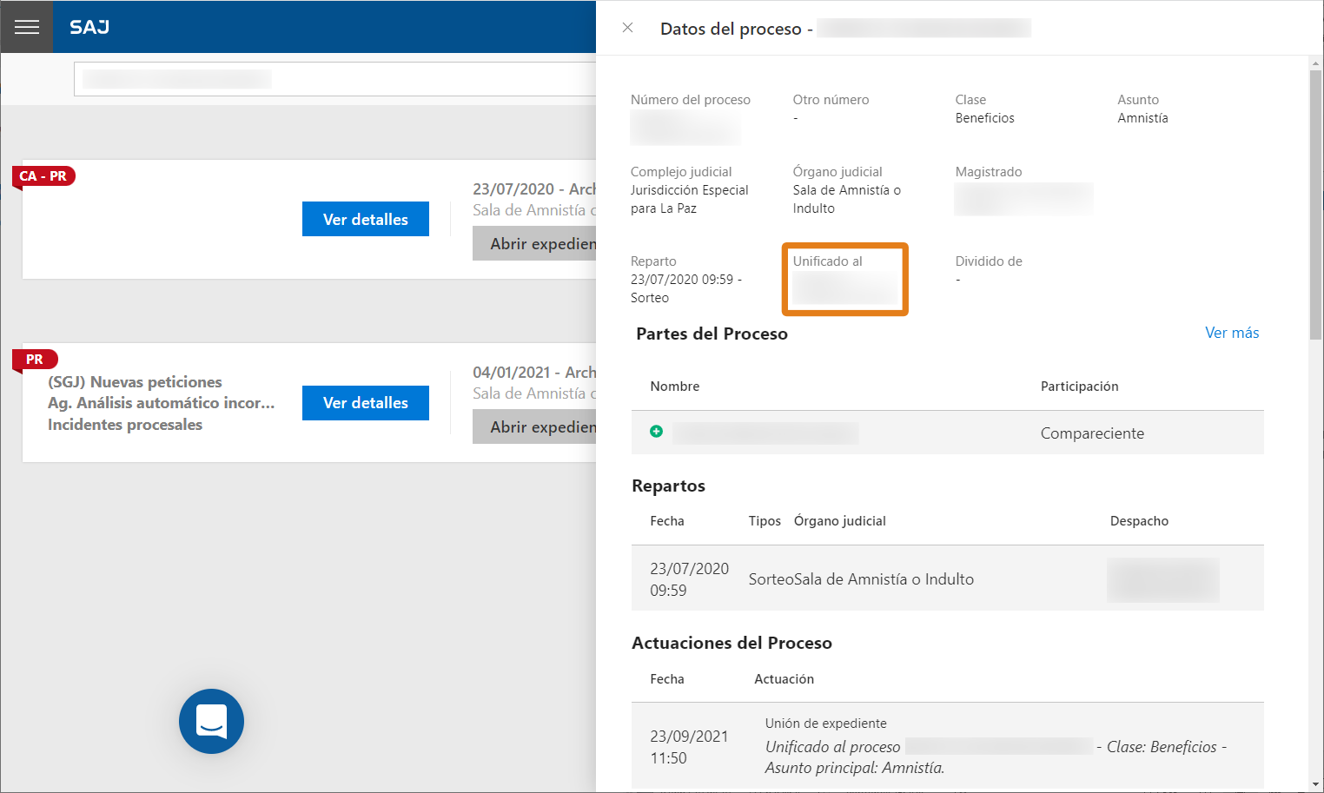The width and height of the screenshot is (1324, 793).
Task: Select the Sala de Amnistía o Indulto reparto row
Action: click(x=948, y=578)
